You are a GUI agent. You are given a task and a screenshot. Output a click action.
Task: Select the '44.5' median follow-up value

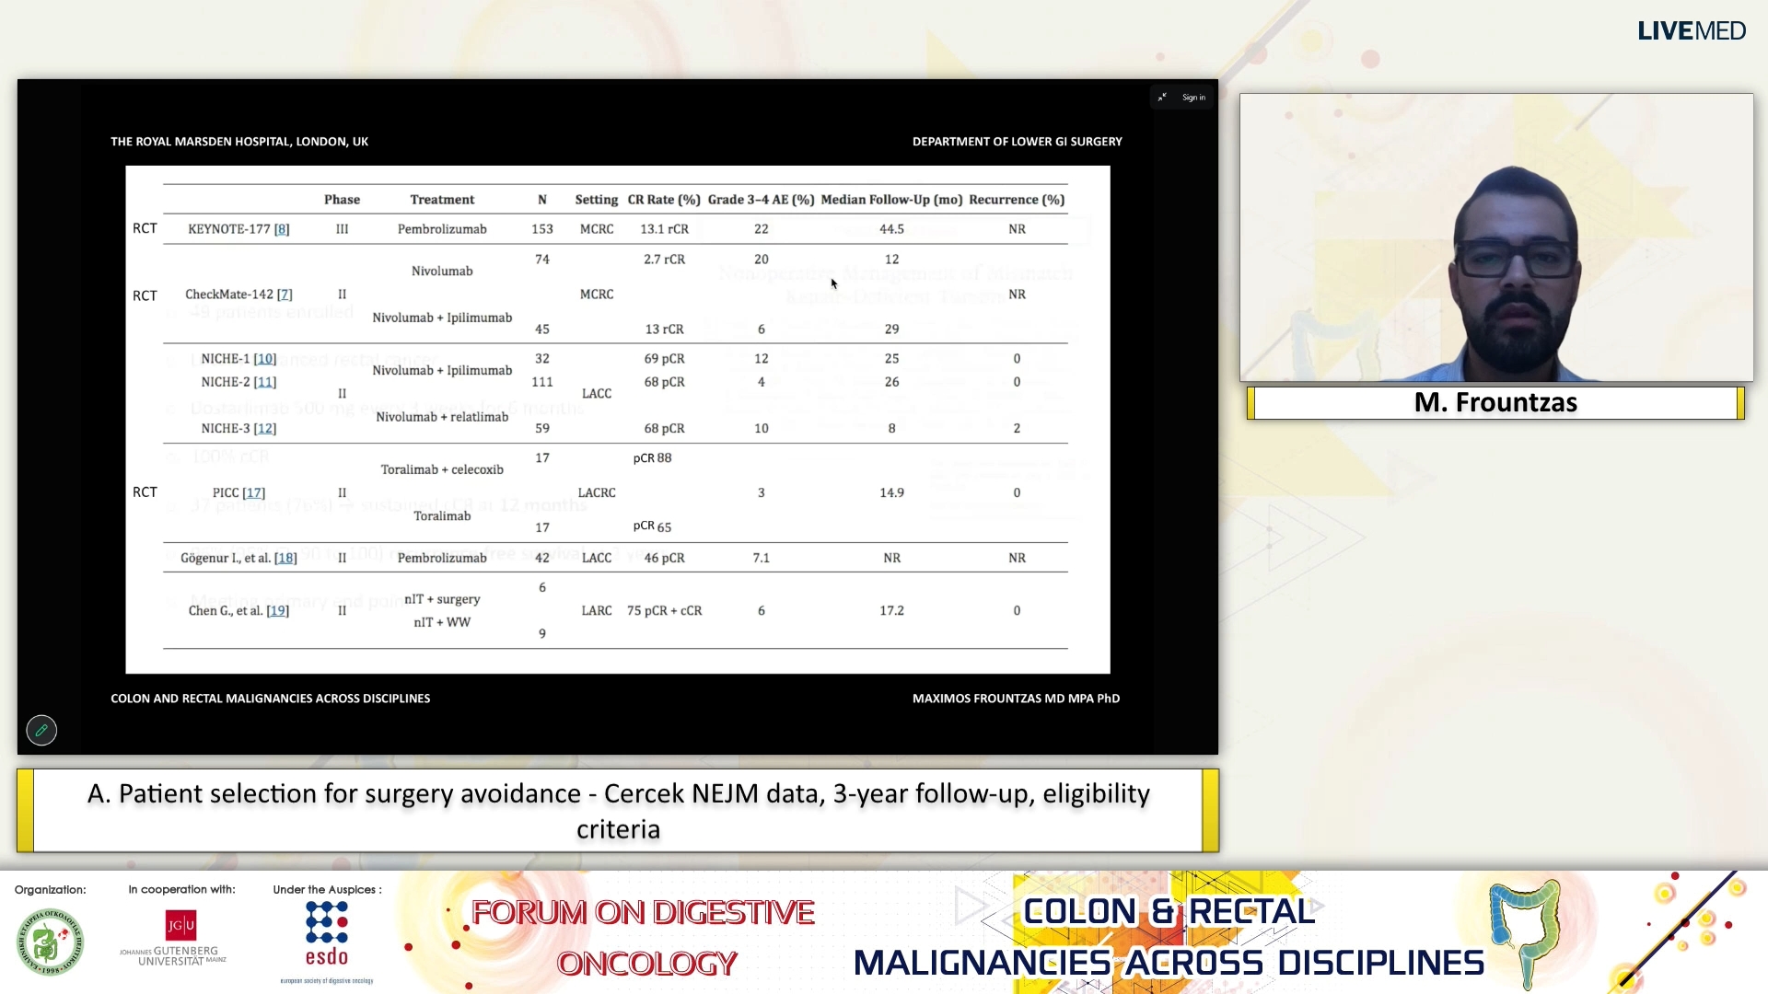pyautogui.click(x=891, y=229)
